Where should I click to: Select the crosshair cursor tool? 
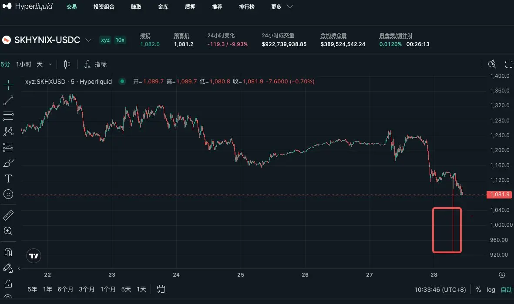(8, 85)
